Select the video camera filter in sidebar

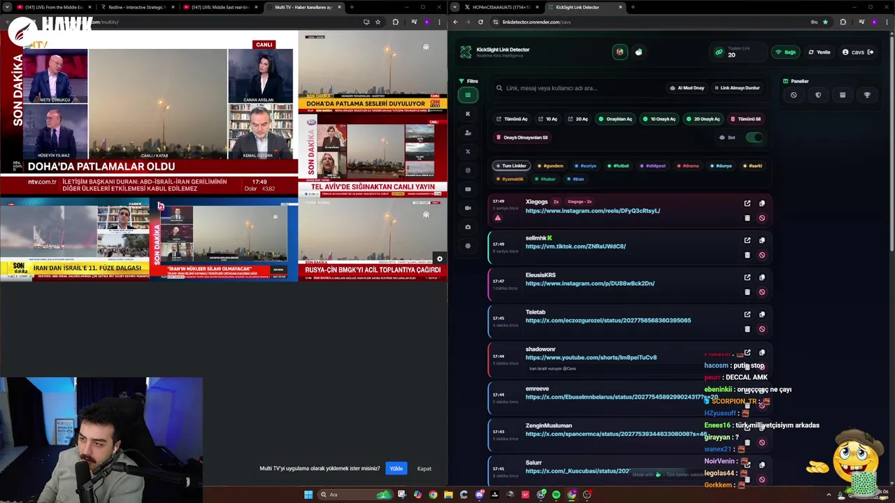(x=468, y=208)
